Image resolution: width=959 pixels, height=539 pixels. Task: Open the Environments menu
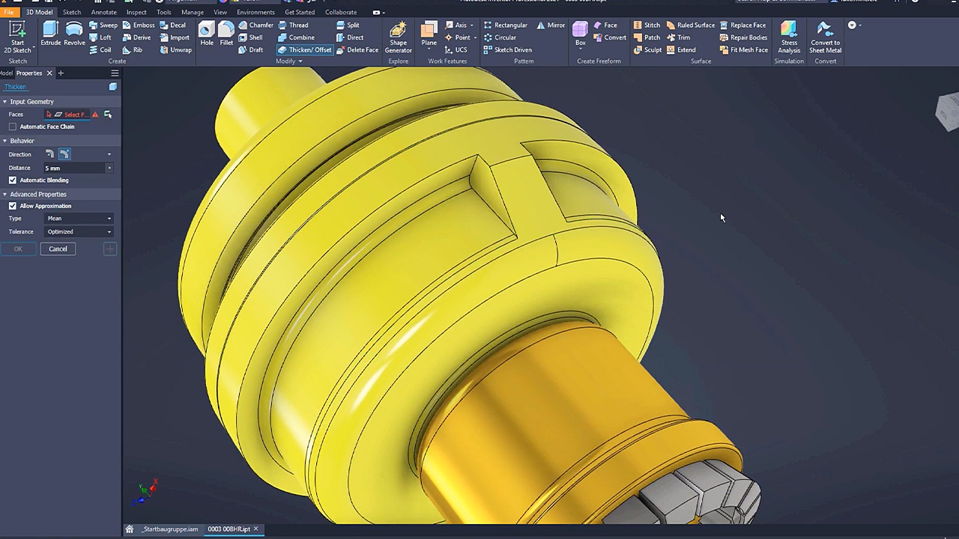(x=255, y=12)
